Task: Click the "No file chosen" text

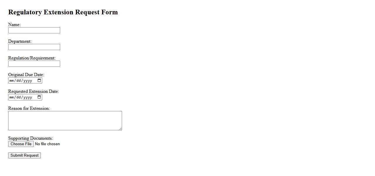Action: pyautogui.click(x=47, y=144)
